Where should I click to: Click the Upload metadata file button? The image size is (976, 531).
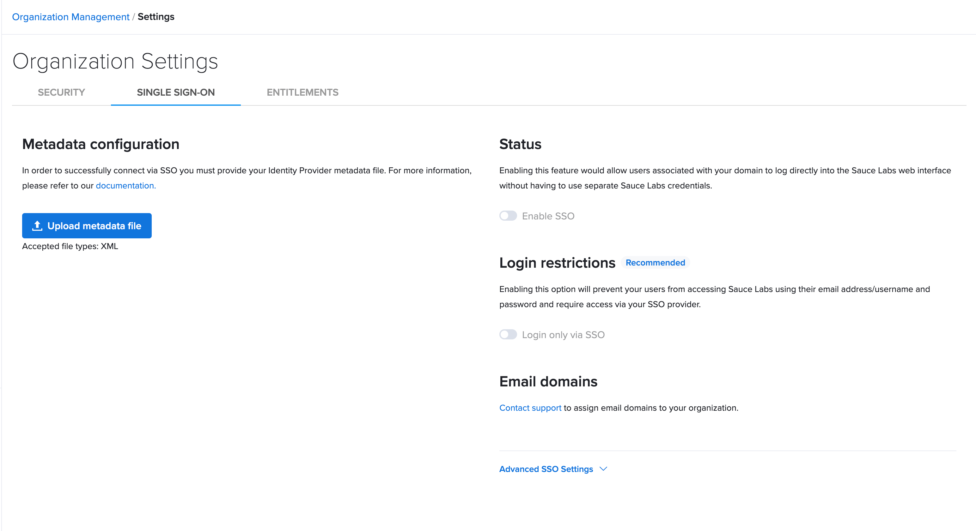87,226
